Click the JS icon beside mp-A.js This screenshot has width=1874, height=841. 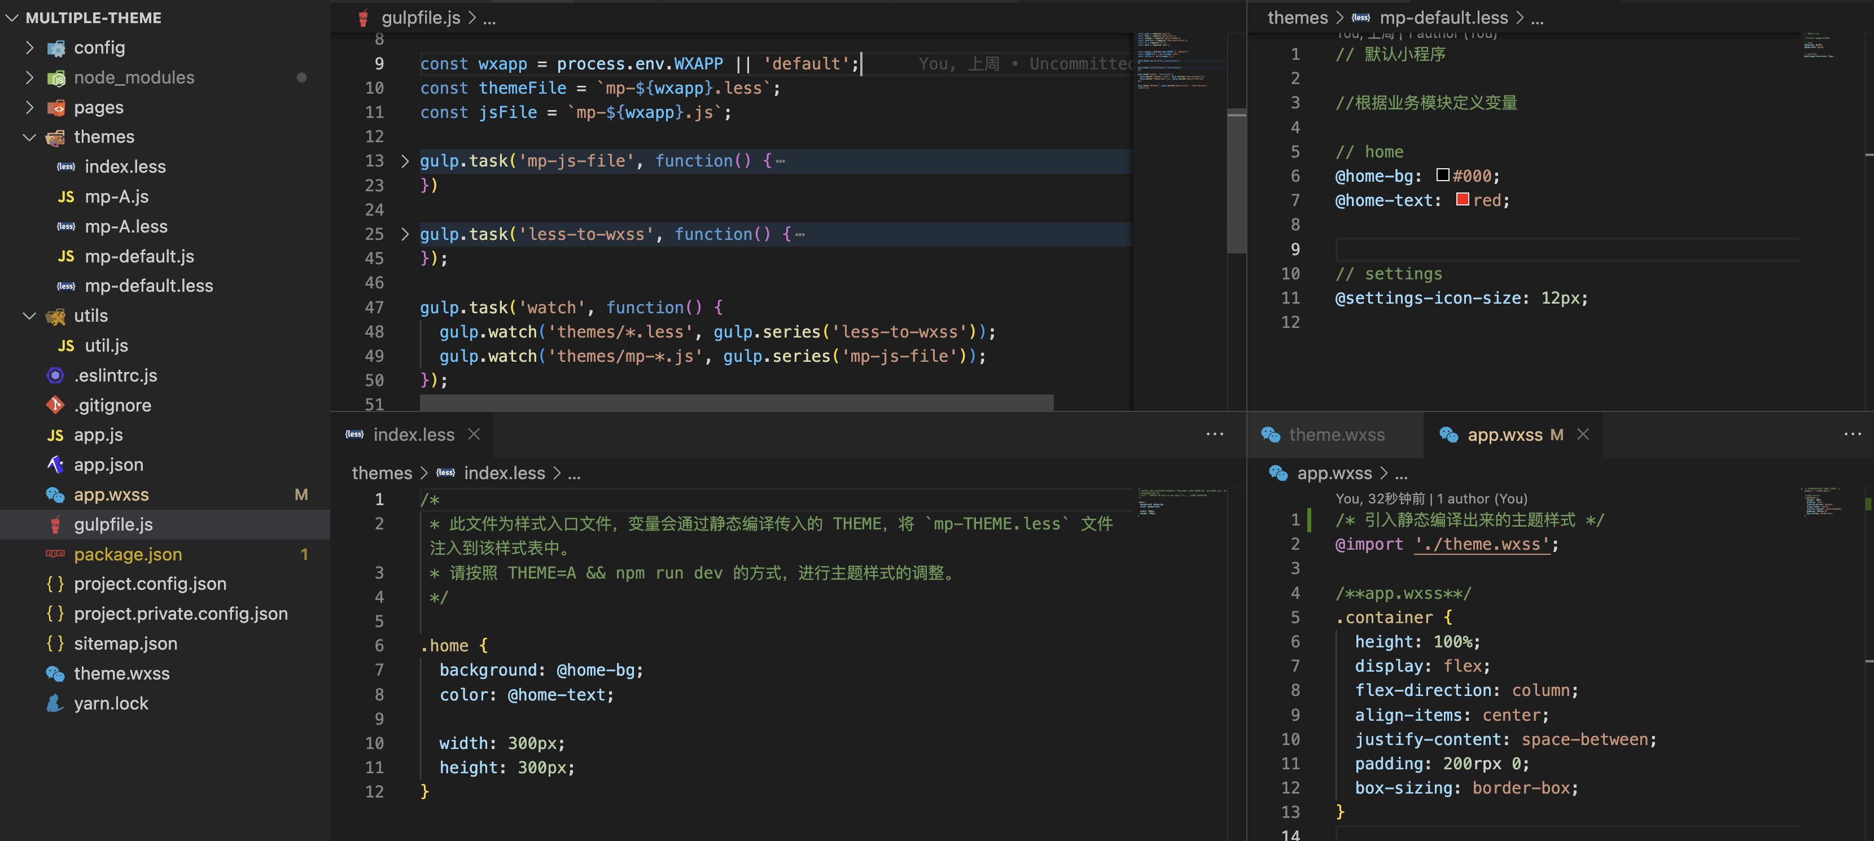[66, 196]
